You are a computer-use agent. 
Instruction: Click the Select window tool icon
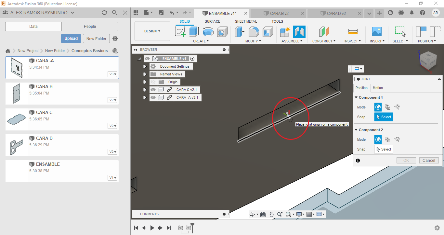pos(400,31)
